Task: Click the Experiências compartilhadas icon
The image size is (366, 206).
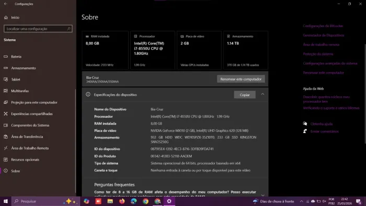Action: coord(6,114)
